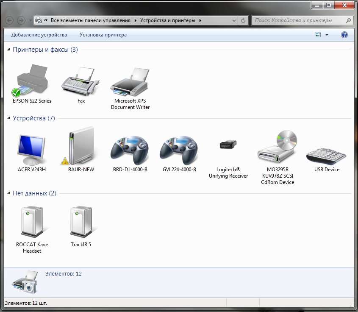
Task: Minimize the Devices and Printers window
Action: click(x=317, y=5)
